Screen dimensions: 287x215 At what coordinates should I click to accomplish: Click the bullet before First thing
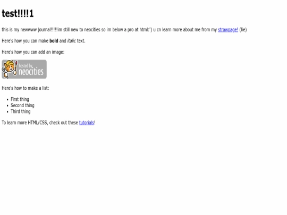point(7,100)
